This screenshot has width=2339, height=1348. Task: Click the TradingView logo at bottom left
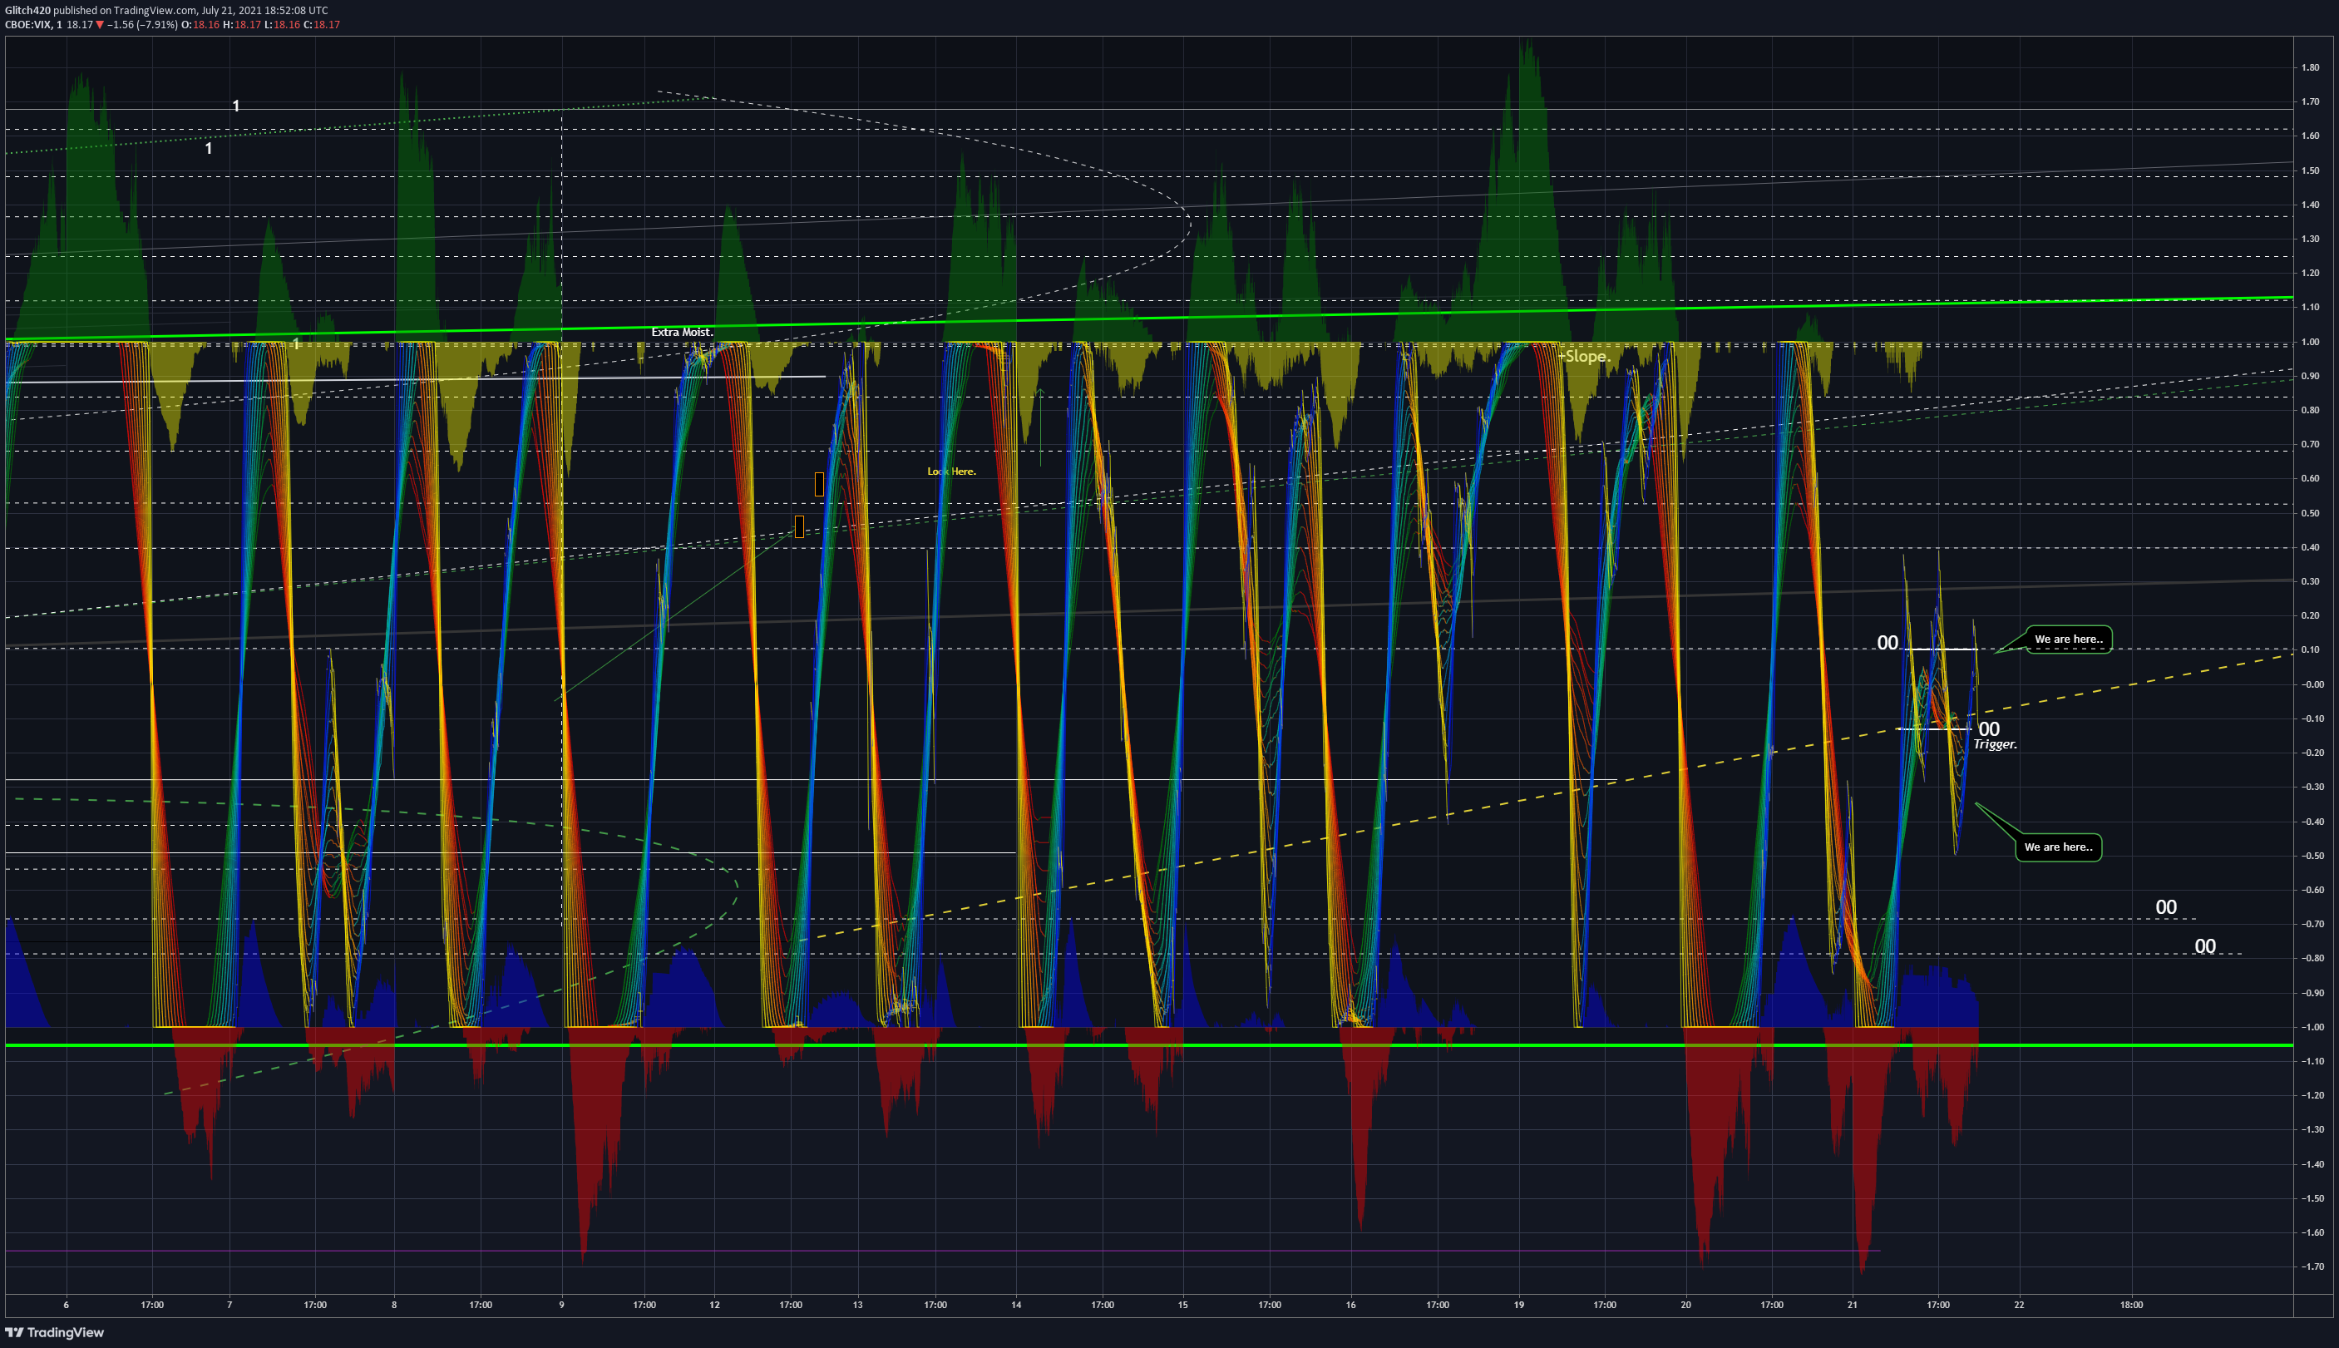pyautogui.click(x=55, y=1332)
